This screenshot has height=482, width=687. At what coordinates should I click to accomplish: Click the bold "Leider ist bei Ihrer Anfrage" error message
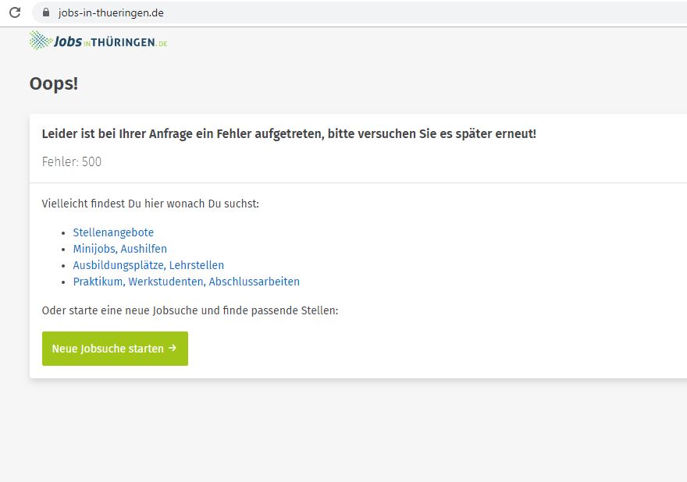click(289, 133)
